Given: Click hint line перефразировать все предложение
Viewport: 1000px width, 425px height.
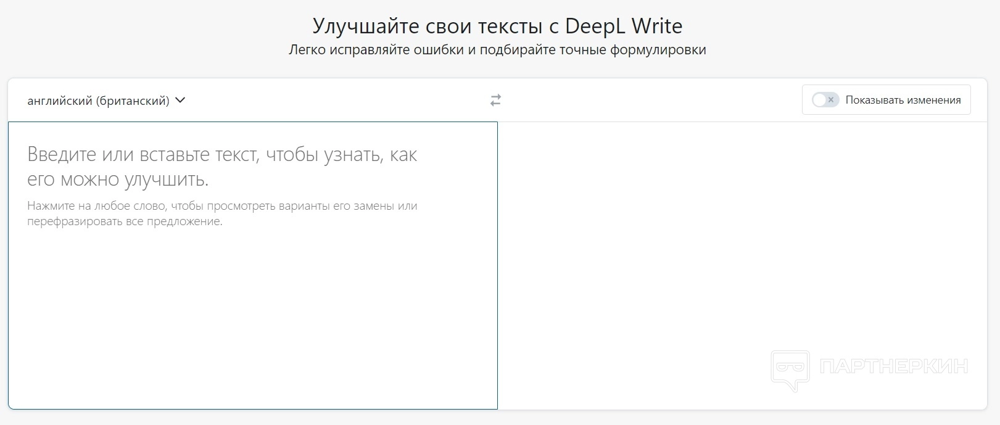Looking at the screenshot, I should (125, 221).
